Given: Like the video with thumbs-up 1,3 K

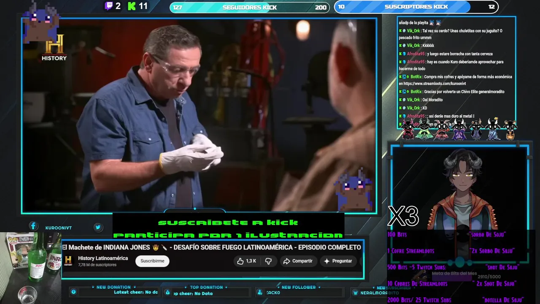Looking at the screenshot, I should tap(247, 261).
